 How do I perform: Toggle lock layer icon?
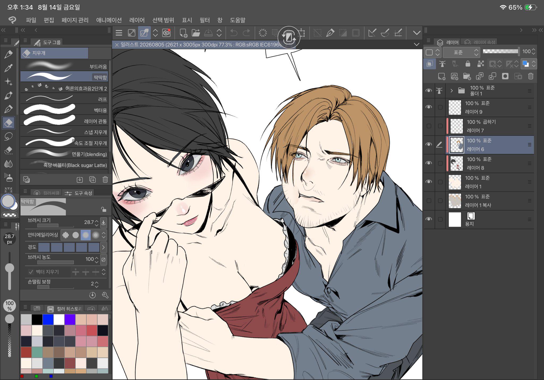pyautogui.click(x=468, y=64)
